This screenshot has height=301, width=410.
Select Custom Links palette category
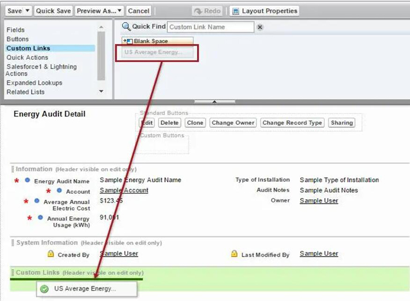coord(50,48)
